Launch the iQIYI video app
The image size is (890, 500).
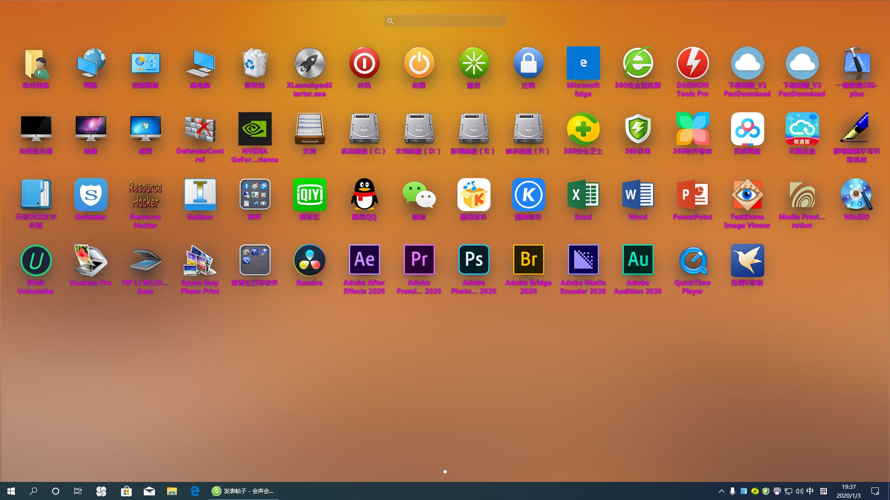pyautogui.click(x=309, y=195)
